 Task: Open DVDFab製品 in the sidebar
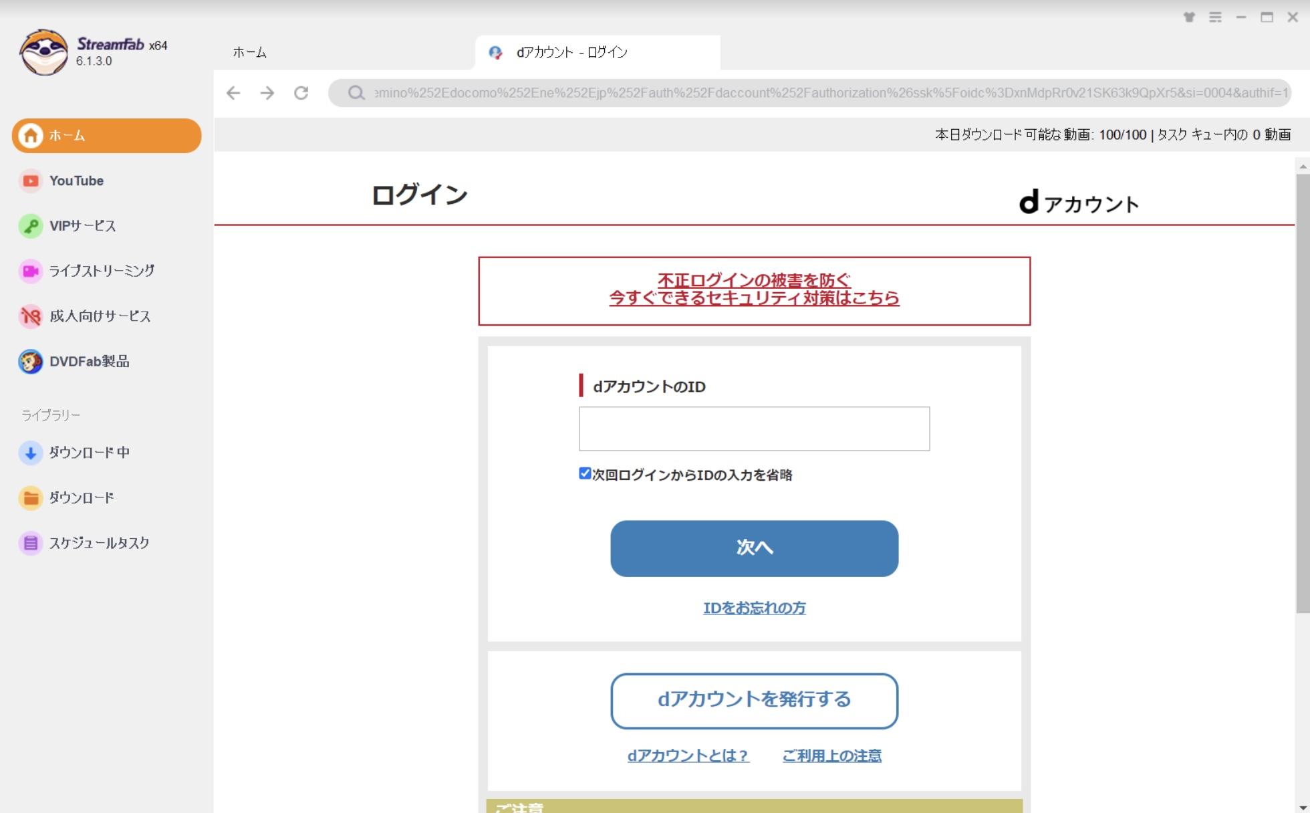pyautogui.click(x=89, y=362)
